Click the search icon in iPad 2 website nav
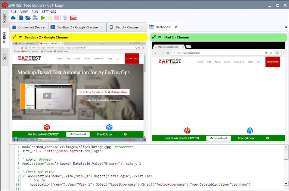The height and width of the screenshot is (191, 289). click(258, 62)
